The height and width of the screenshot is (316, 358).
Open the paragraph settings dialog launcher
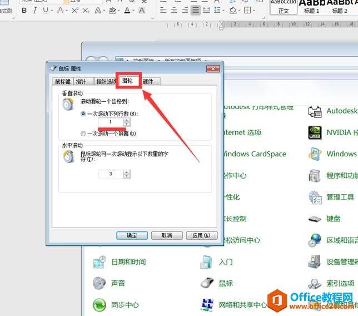point(263,17)
